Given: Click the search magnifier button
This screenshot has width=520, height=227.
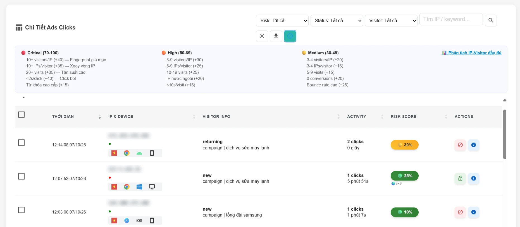Looking at the screenshot, I should [x=491, y=20].
